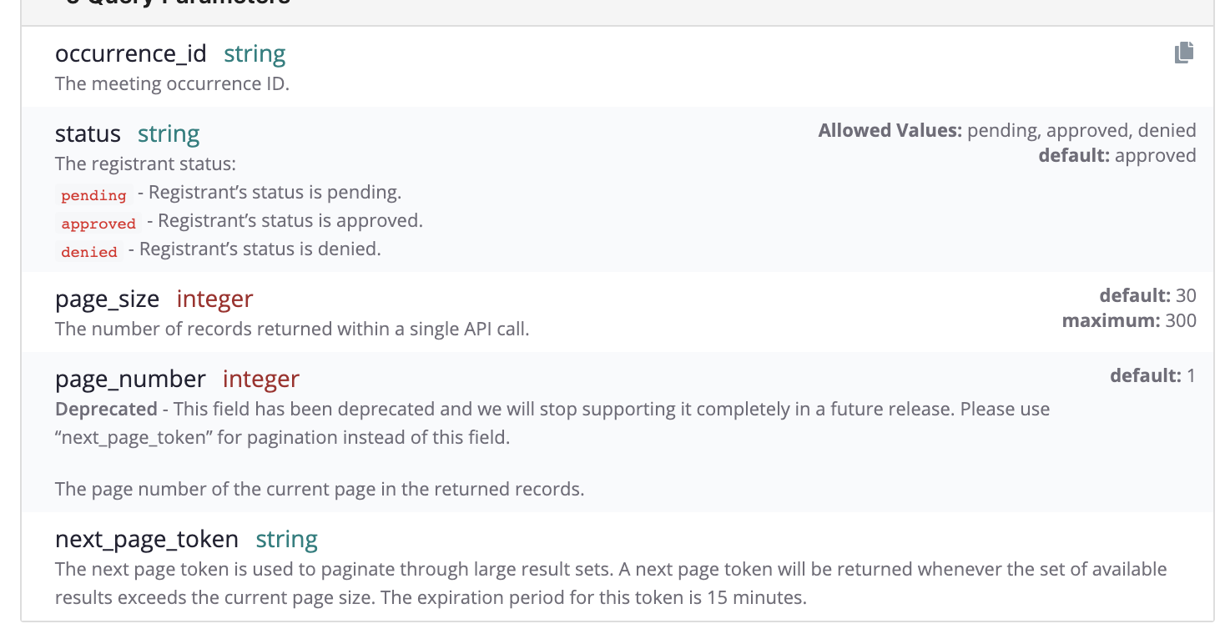Click the 'maximum: 300' text for page_size
This screenshot has height=644, width=1230.
(x=1128, y=320)
